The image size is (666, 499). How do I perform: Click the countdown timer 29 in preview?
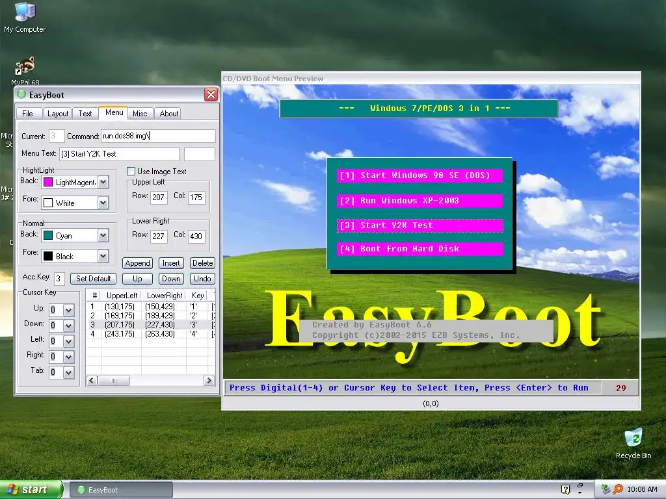click(x=620, y=388)
